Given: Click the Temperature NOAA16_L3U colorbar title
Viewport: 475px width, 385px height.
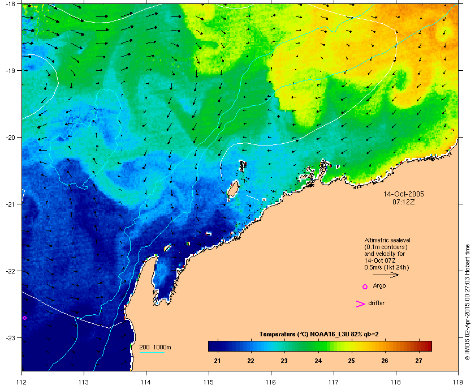Looking at the screenshot, I should [x=319, y=335].
